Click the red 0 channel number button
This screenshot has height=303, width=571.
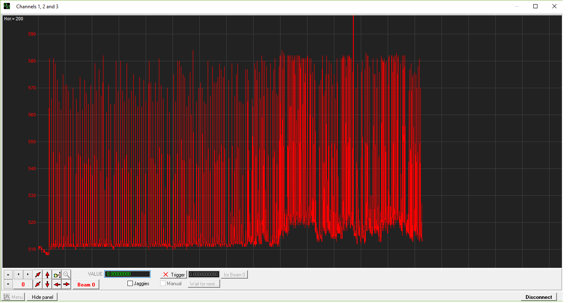[x=23, y=284]
